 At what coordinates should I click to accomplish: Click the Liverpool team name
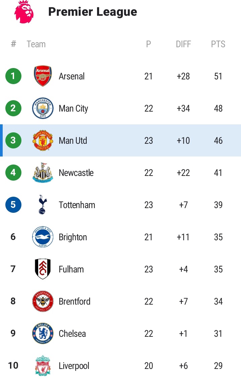[74, 366]
